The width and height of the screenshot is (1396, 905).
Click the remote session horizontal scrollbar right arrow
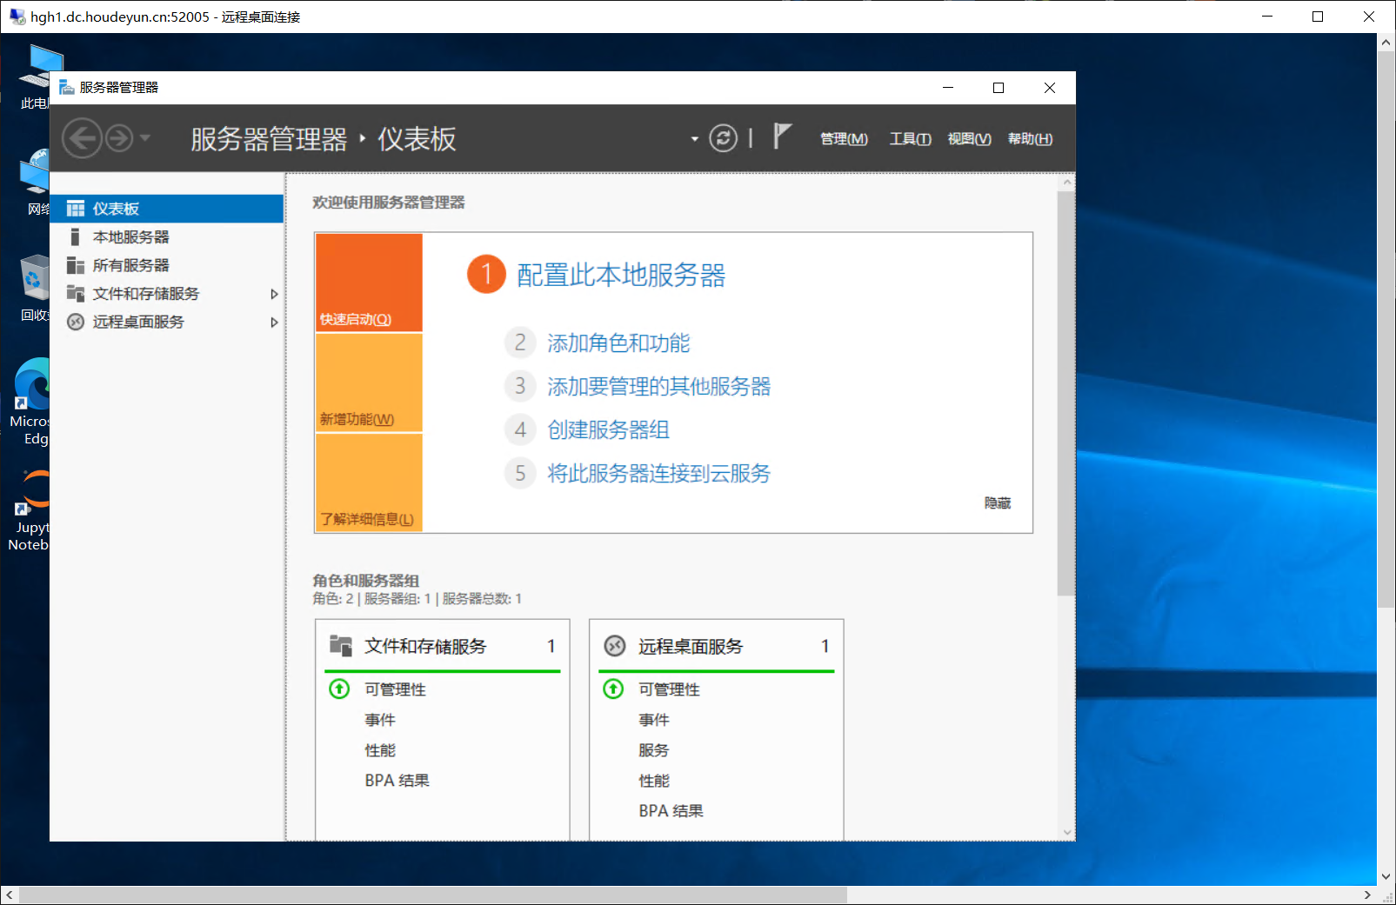[x=1367, y=895]
